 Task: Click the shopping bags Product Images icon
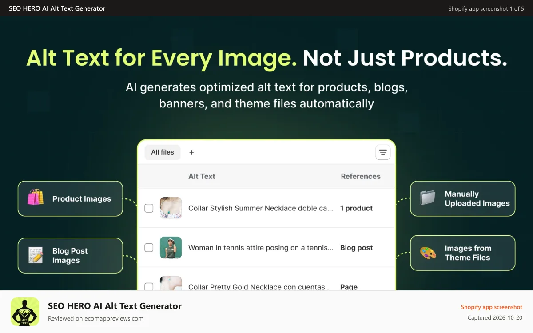click(36, 197)
